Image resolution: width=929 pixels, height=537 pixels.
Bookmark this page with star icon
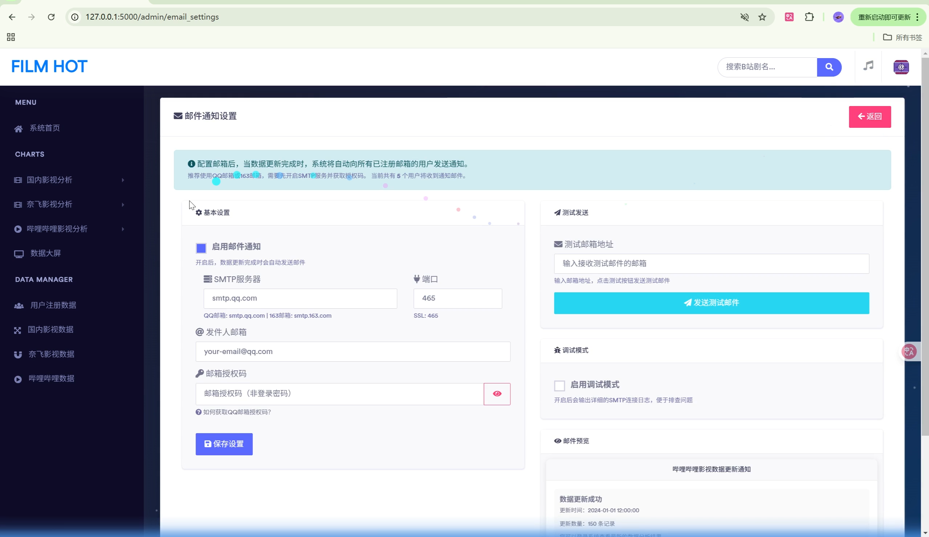762,17
